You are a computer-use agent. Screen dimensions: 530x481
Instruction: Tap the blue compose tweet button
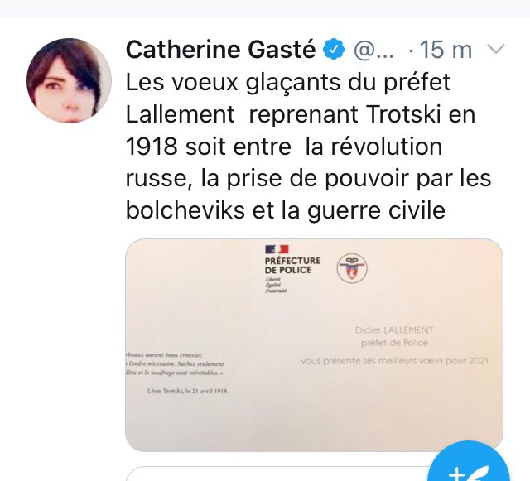tap(469, 461)
